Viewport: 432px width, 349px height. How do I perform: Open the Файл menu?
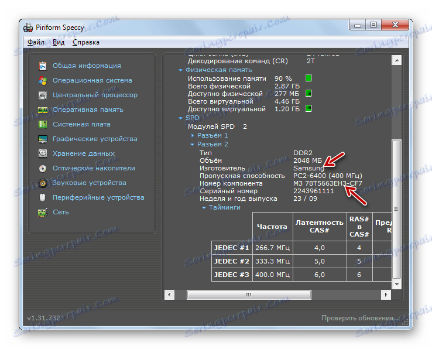coord(36,42)
